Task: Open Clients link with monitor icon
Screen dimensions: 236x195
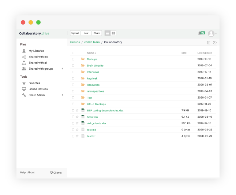Action: pos(56,173)
